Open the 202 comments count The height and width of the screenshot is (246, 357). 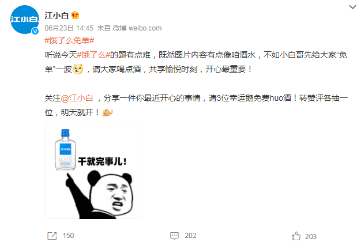190,236
